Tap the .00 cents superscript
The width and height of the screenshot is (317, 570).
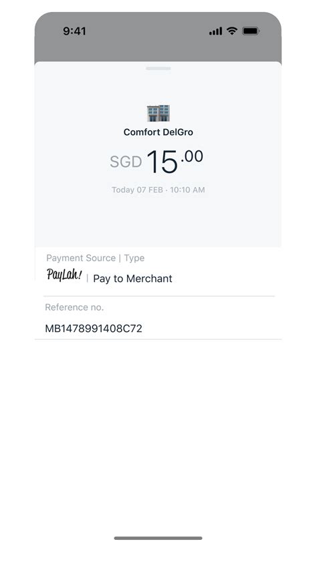(192, 156)
